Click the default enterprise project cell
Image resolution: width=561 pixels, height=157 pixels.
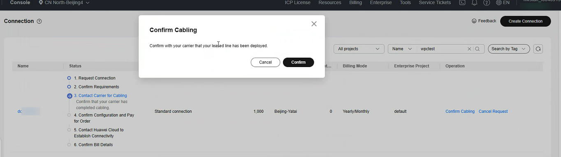(400, 111)
